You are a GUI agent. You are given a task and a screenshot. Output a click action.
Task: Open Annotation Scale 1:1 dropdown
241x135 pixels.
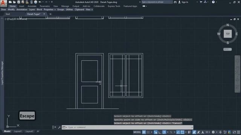click(208, 132)
